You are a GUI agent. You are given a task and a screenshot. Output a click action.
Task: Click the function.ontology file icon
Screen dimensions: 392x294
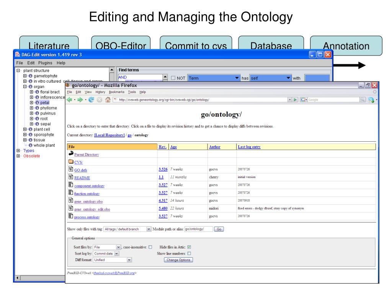pyautogui.click(x=71, y=193)
